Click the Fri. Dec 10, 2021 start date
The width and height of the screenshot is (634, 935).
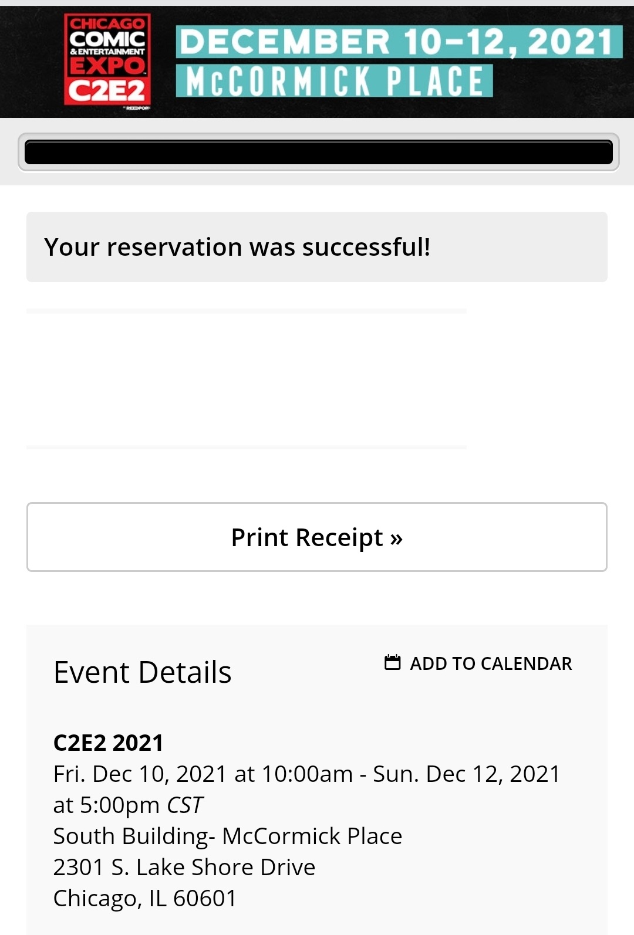140,774
